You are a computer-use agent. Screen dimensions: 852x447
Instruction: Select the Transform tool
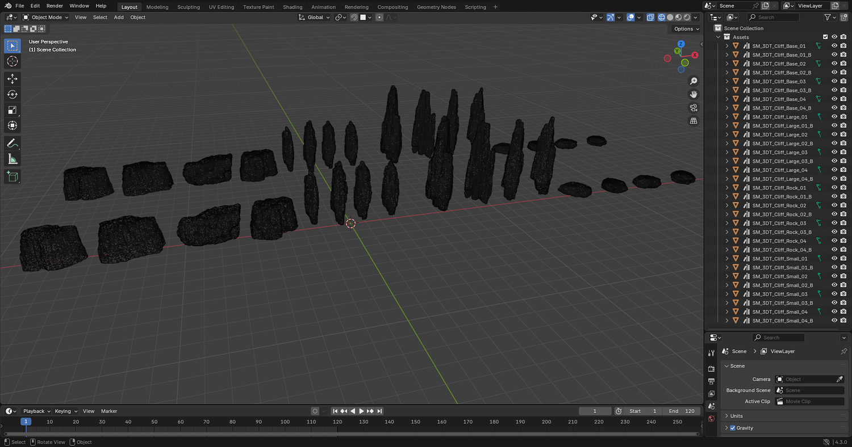tap(12, 125)
